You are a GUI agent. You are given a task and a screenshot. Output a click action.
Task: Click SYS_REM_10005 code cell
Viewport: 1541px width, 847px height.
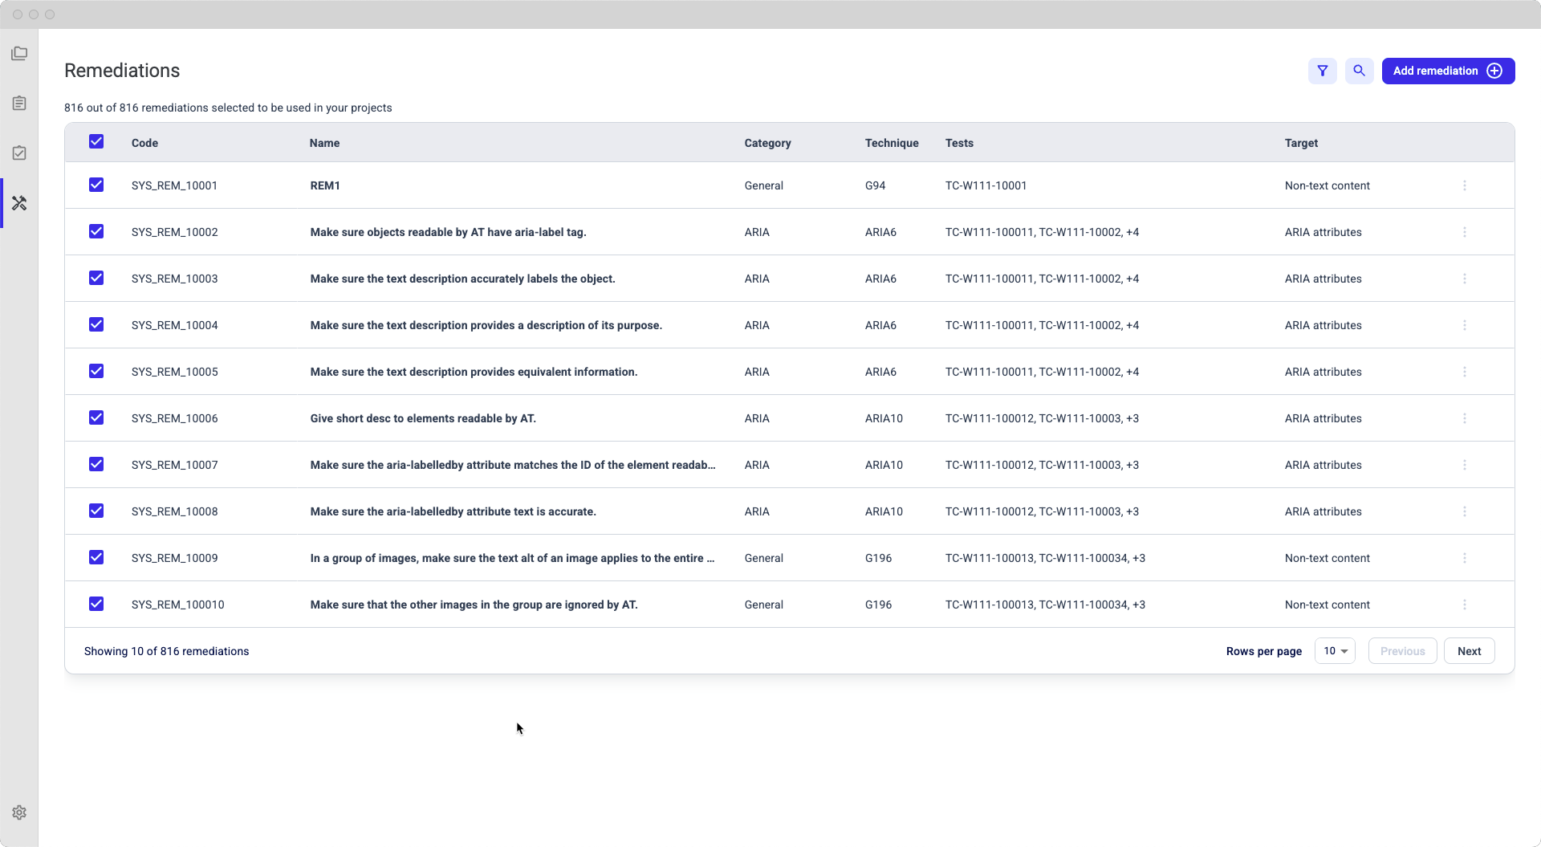175,372
